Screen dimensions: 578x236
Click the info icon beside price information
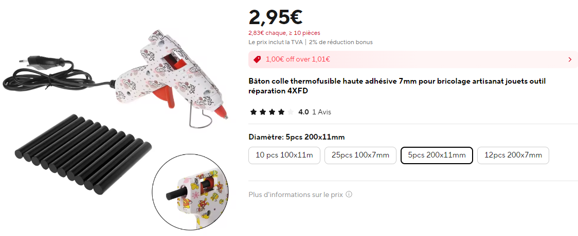(349, 194)
